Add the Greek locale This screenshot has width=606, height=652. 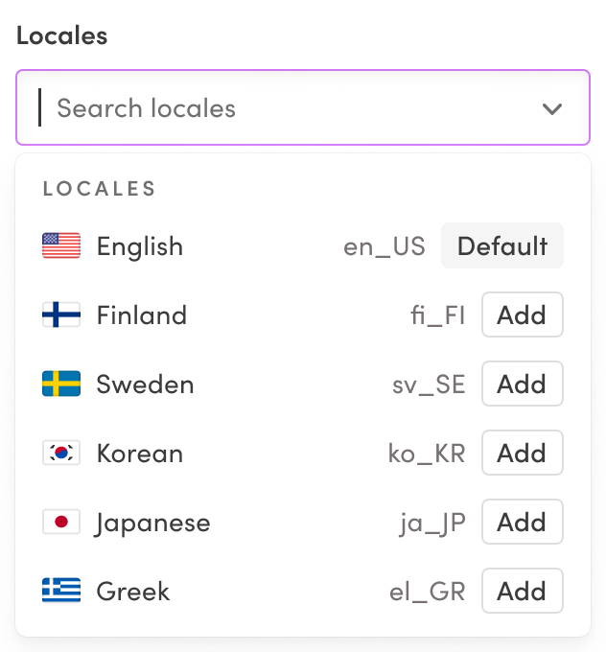pos(522,592)
